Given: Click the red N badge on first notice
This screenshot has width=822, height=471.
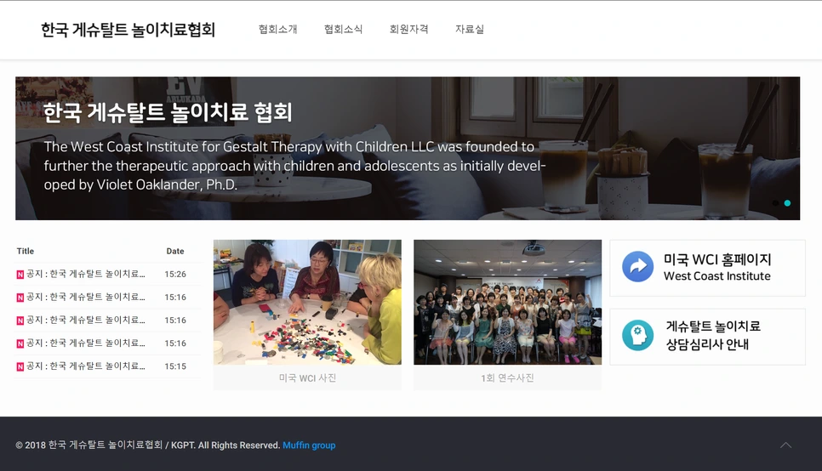Looking at the screenshot, I should [x=20, y=274].
